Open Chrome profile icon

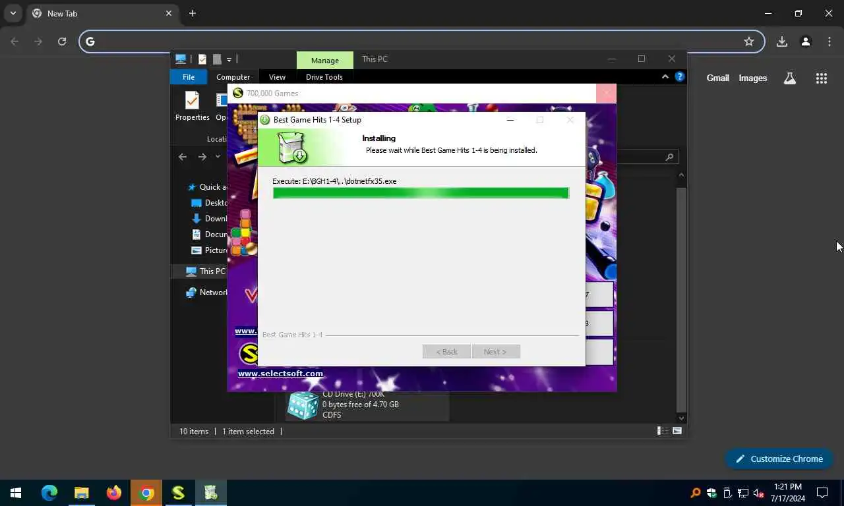tap(806, 42)
